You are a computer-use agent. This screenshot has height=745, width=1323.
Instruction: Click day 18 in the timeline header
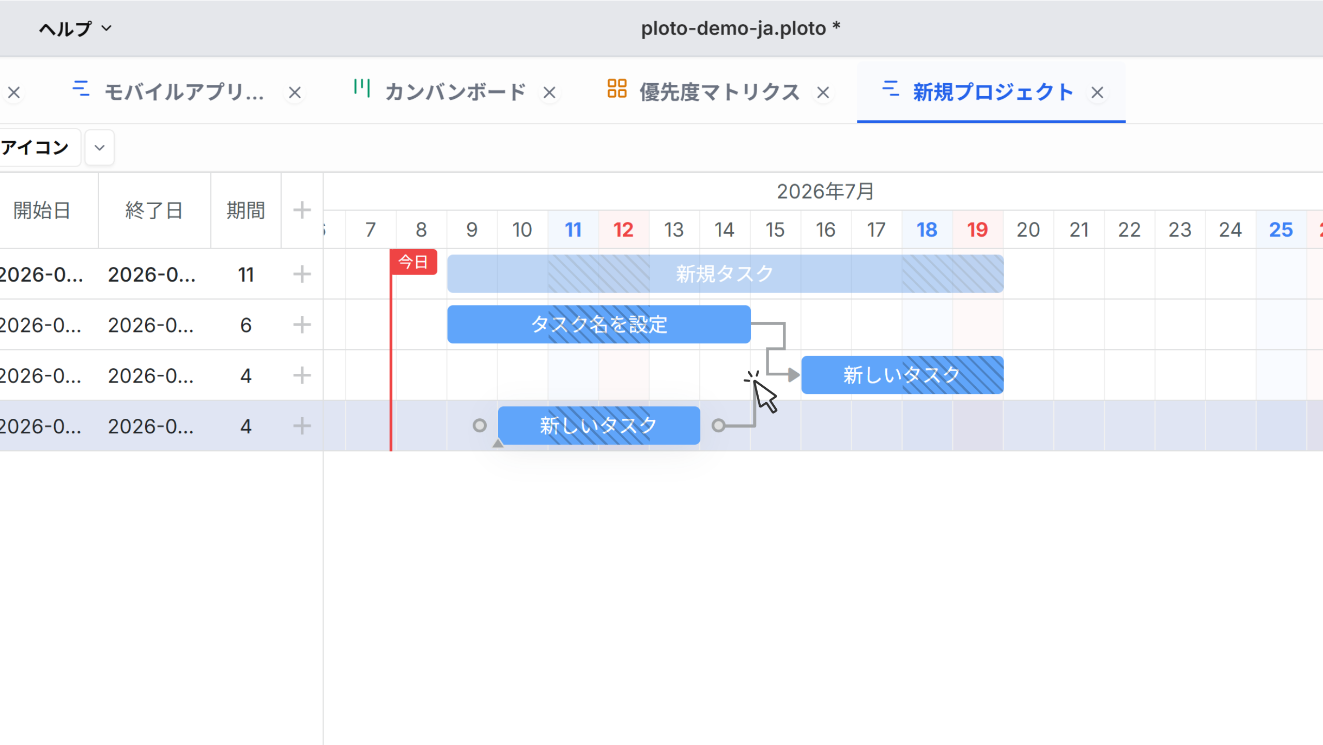[x=927, y=230]
